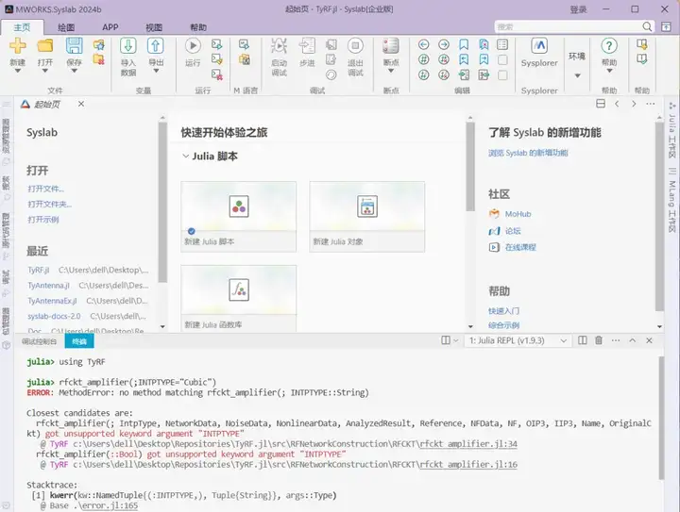Screen dimensions: 680x512
Task: Open more actions ellipsis in the editor tab bar
Action: pos(650,104)
